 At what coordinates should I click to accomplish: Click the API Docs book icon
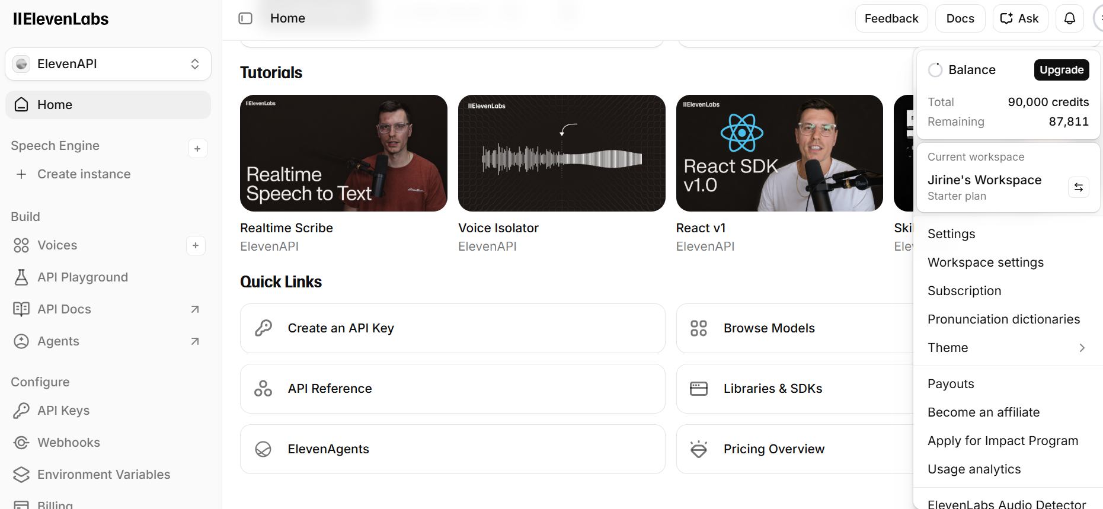[21, 309]
